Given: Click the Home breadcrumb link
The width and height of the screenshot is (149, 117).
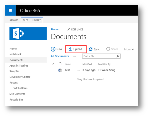Looking at the screenshot, I should coord(55,29).
